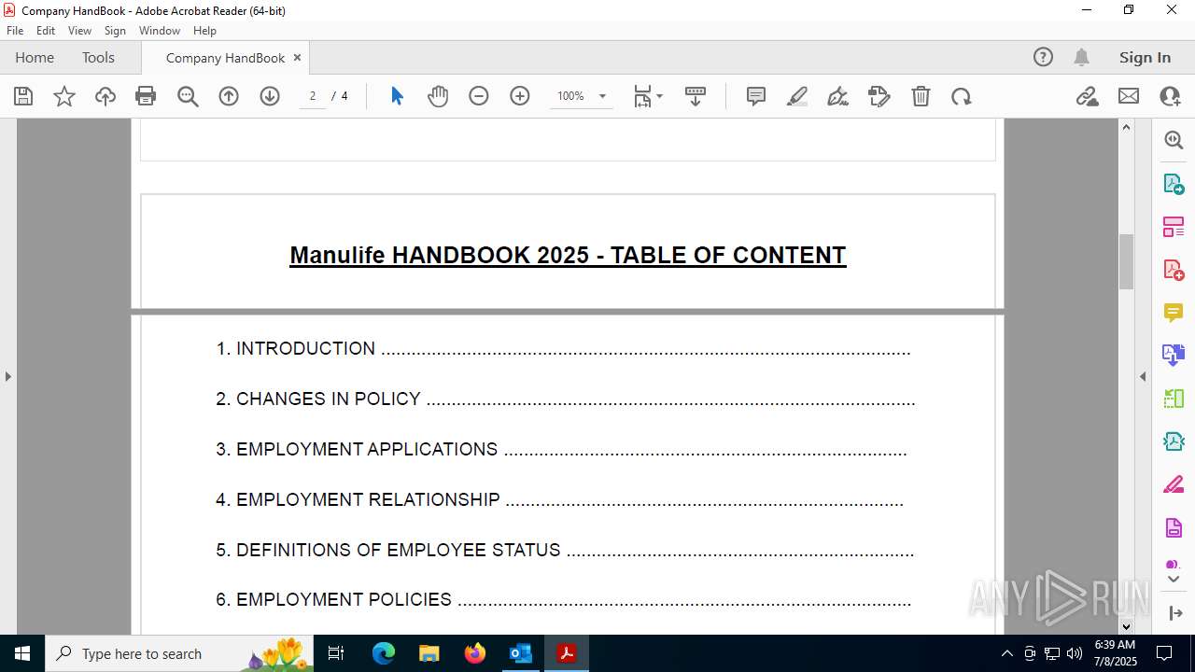The height and width of the screenshot is (672, 1195).
Task: Add a sticky note comment
Action: coord(756,96)
